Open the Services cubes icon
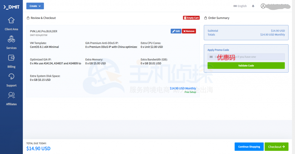This screenshot has width=295, height=154. (x=11, y=39)
